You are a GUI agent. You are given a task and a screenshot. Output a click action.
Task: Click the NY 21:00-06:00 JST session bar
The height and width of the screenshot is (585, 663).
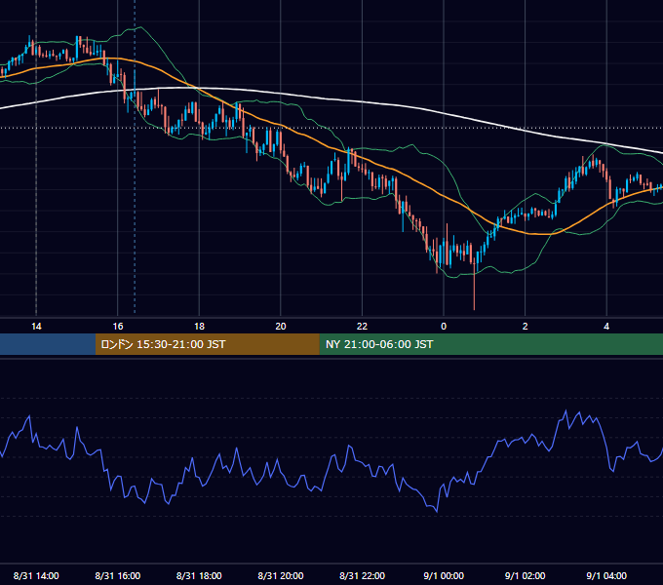[490, 344]
